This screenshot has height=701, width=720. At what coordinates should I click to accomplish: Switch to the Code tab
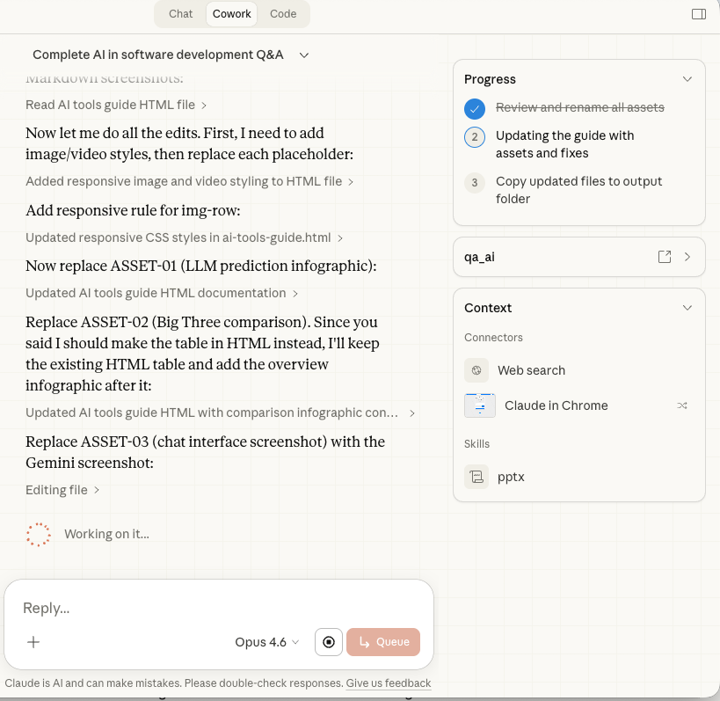(283, 13)
